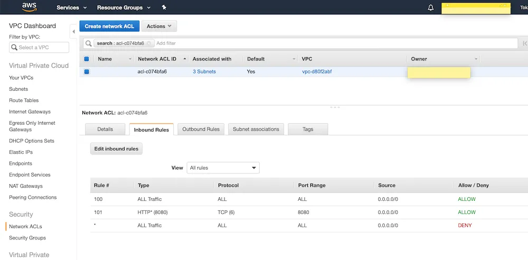Toggle the checkbox for row acl-c074bfa6

click(x=87, y=71)
